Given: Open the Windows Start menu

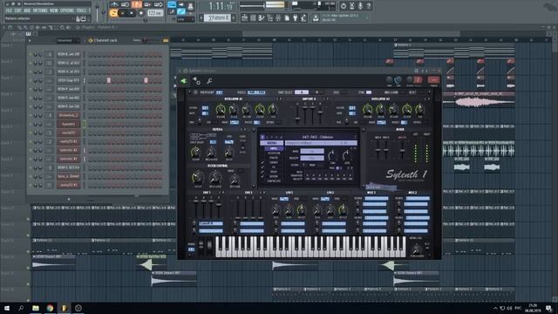Looking at the screenshot, I should click(6, 308).
